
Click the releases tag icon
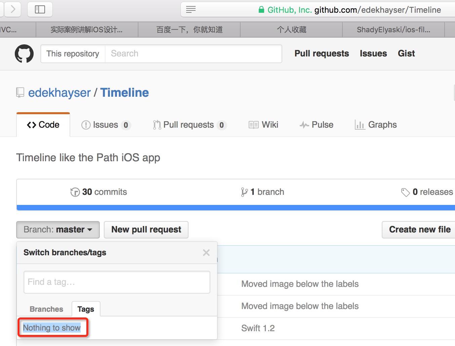405,192
